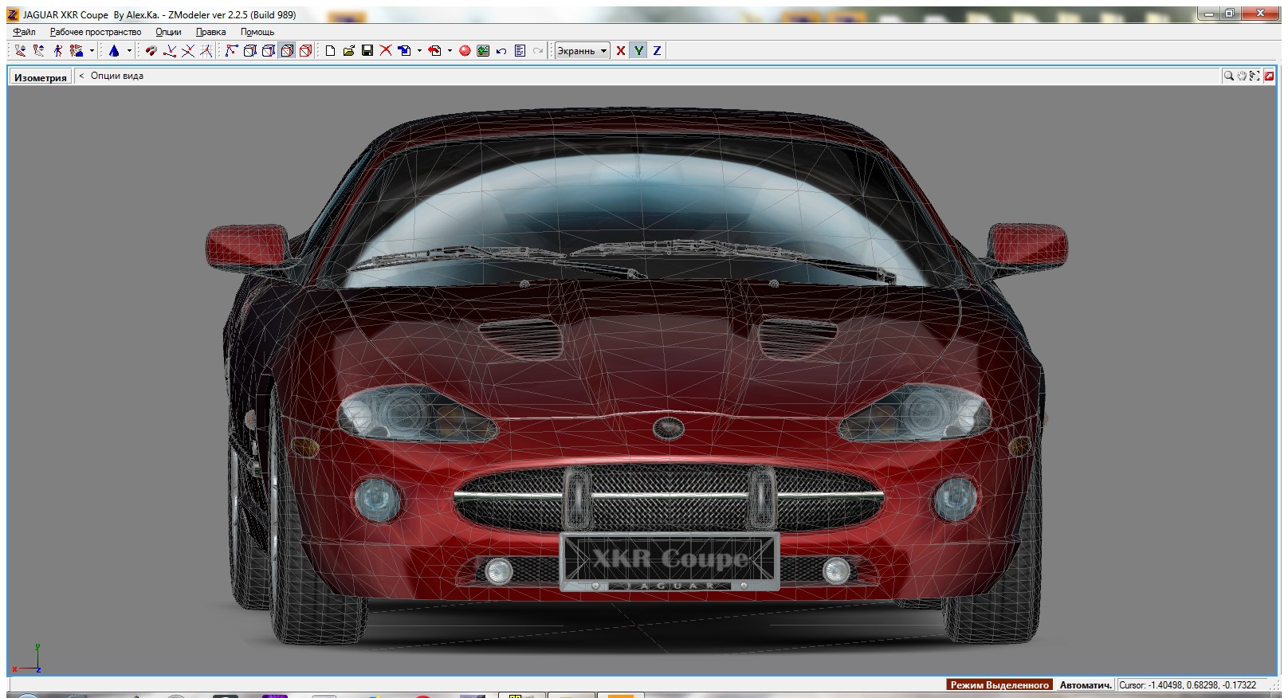Screen dimensions: 1288x698
Task: Toggle the Y axis lock
Action: click(638, 50)
